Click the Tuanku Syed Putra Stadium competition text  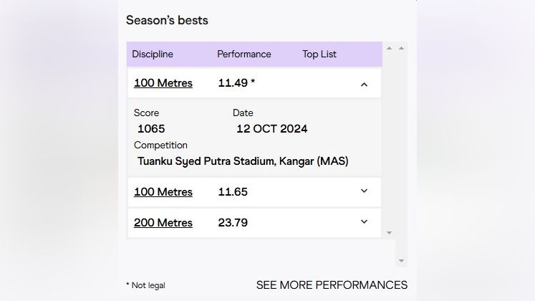point(243,161)
